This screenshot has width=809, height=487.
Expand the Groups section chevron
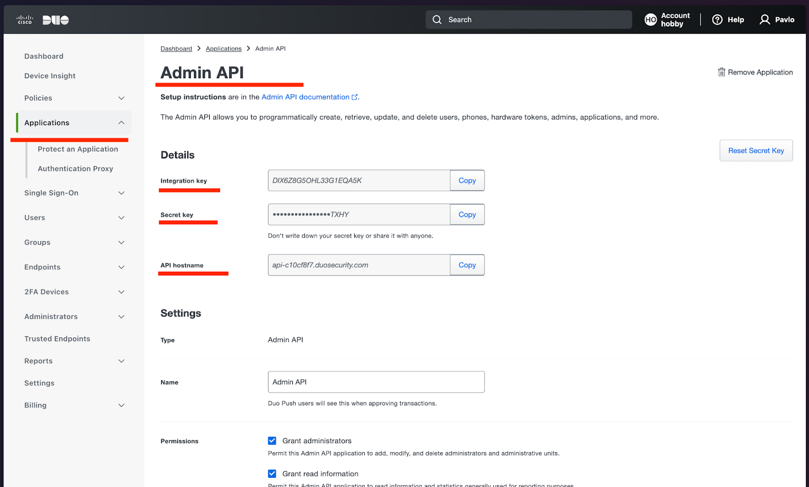coord(121,243)
